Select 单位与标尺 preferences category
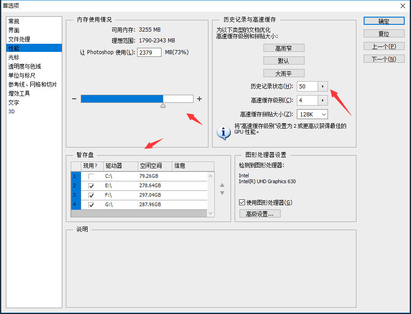Screen dimensions: 411x314 pyautogui.click(x=34, y=75)
